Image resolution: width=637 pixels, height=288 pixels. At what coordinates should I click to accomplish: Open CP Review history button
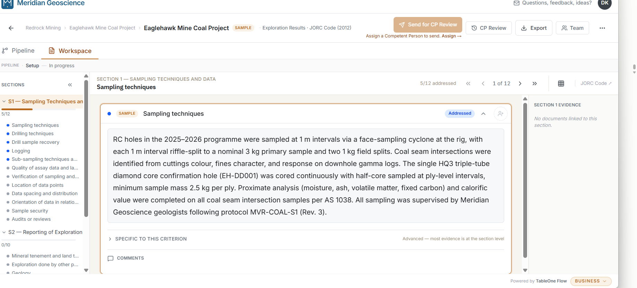coord(489,28)
